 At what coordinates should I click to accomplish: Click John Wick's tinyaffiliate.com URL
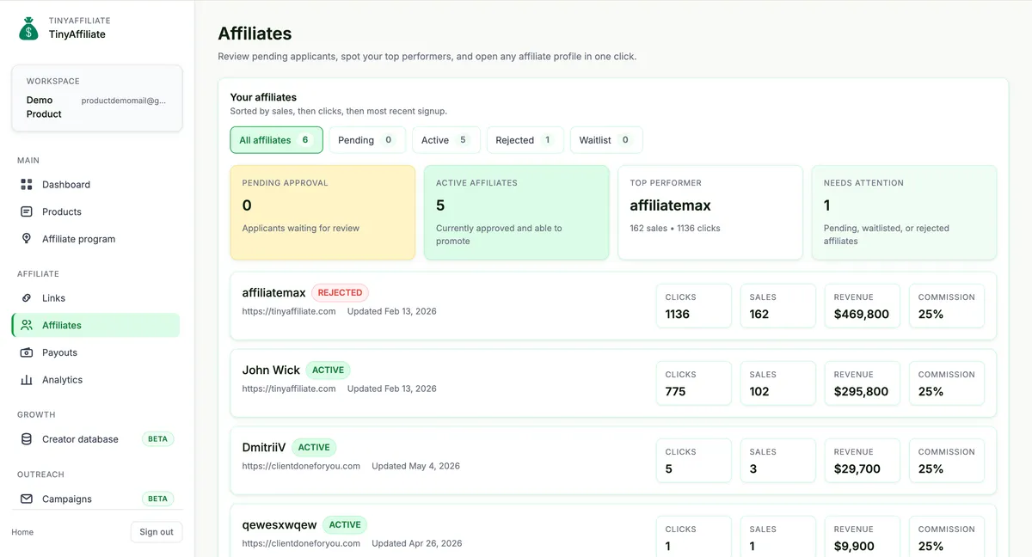click(289, 389)
